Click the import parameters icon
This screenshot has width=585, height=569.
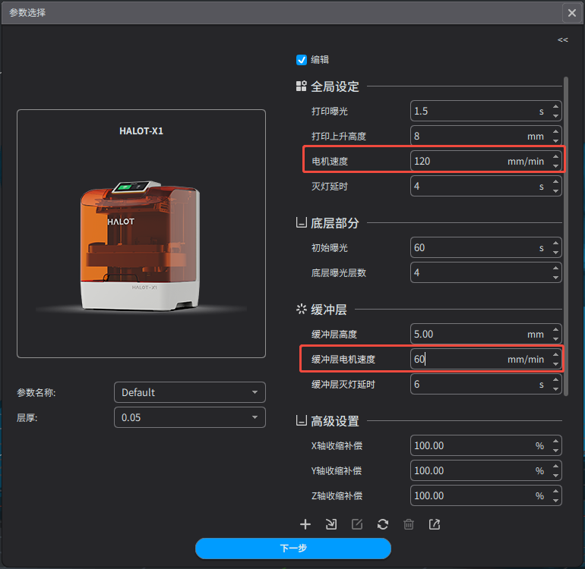(x=331, y=524)
